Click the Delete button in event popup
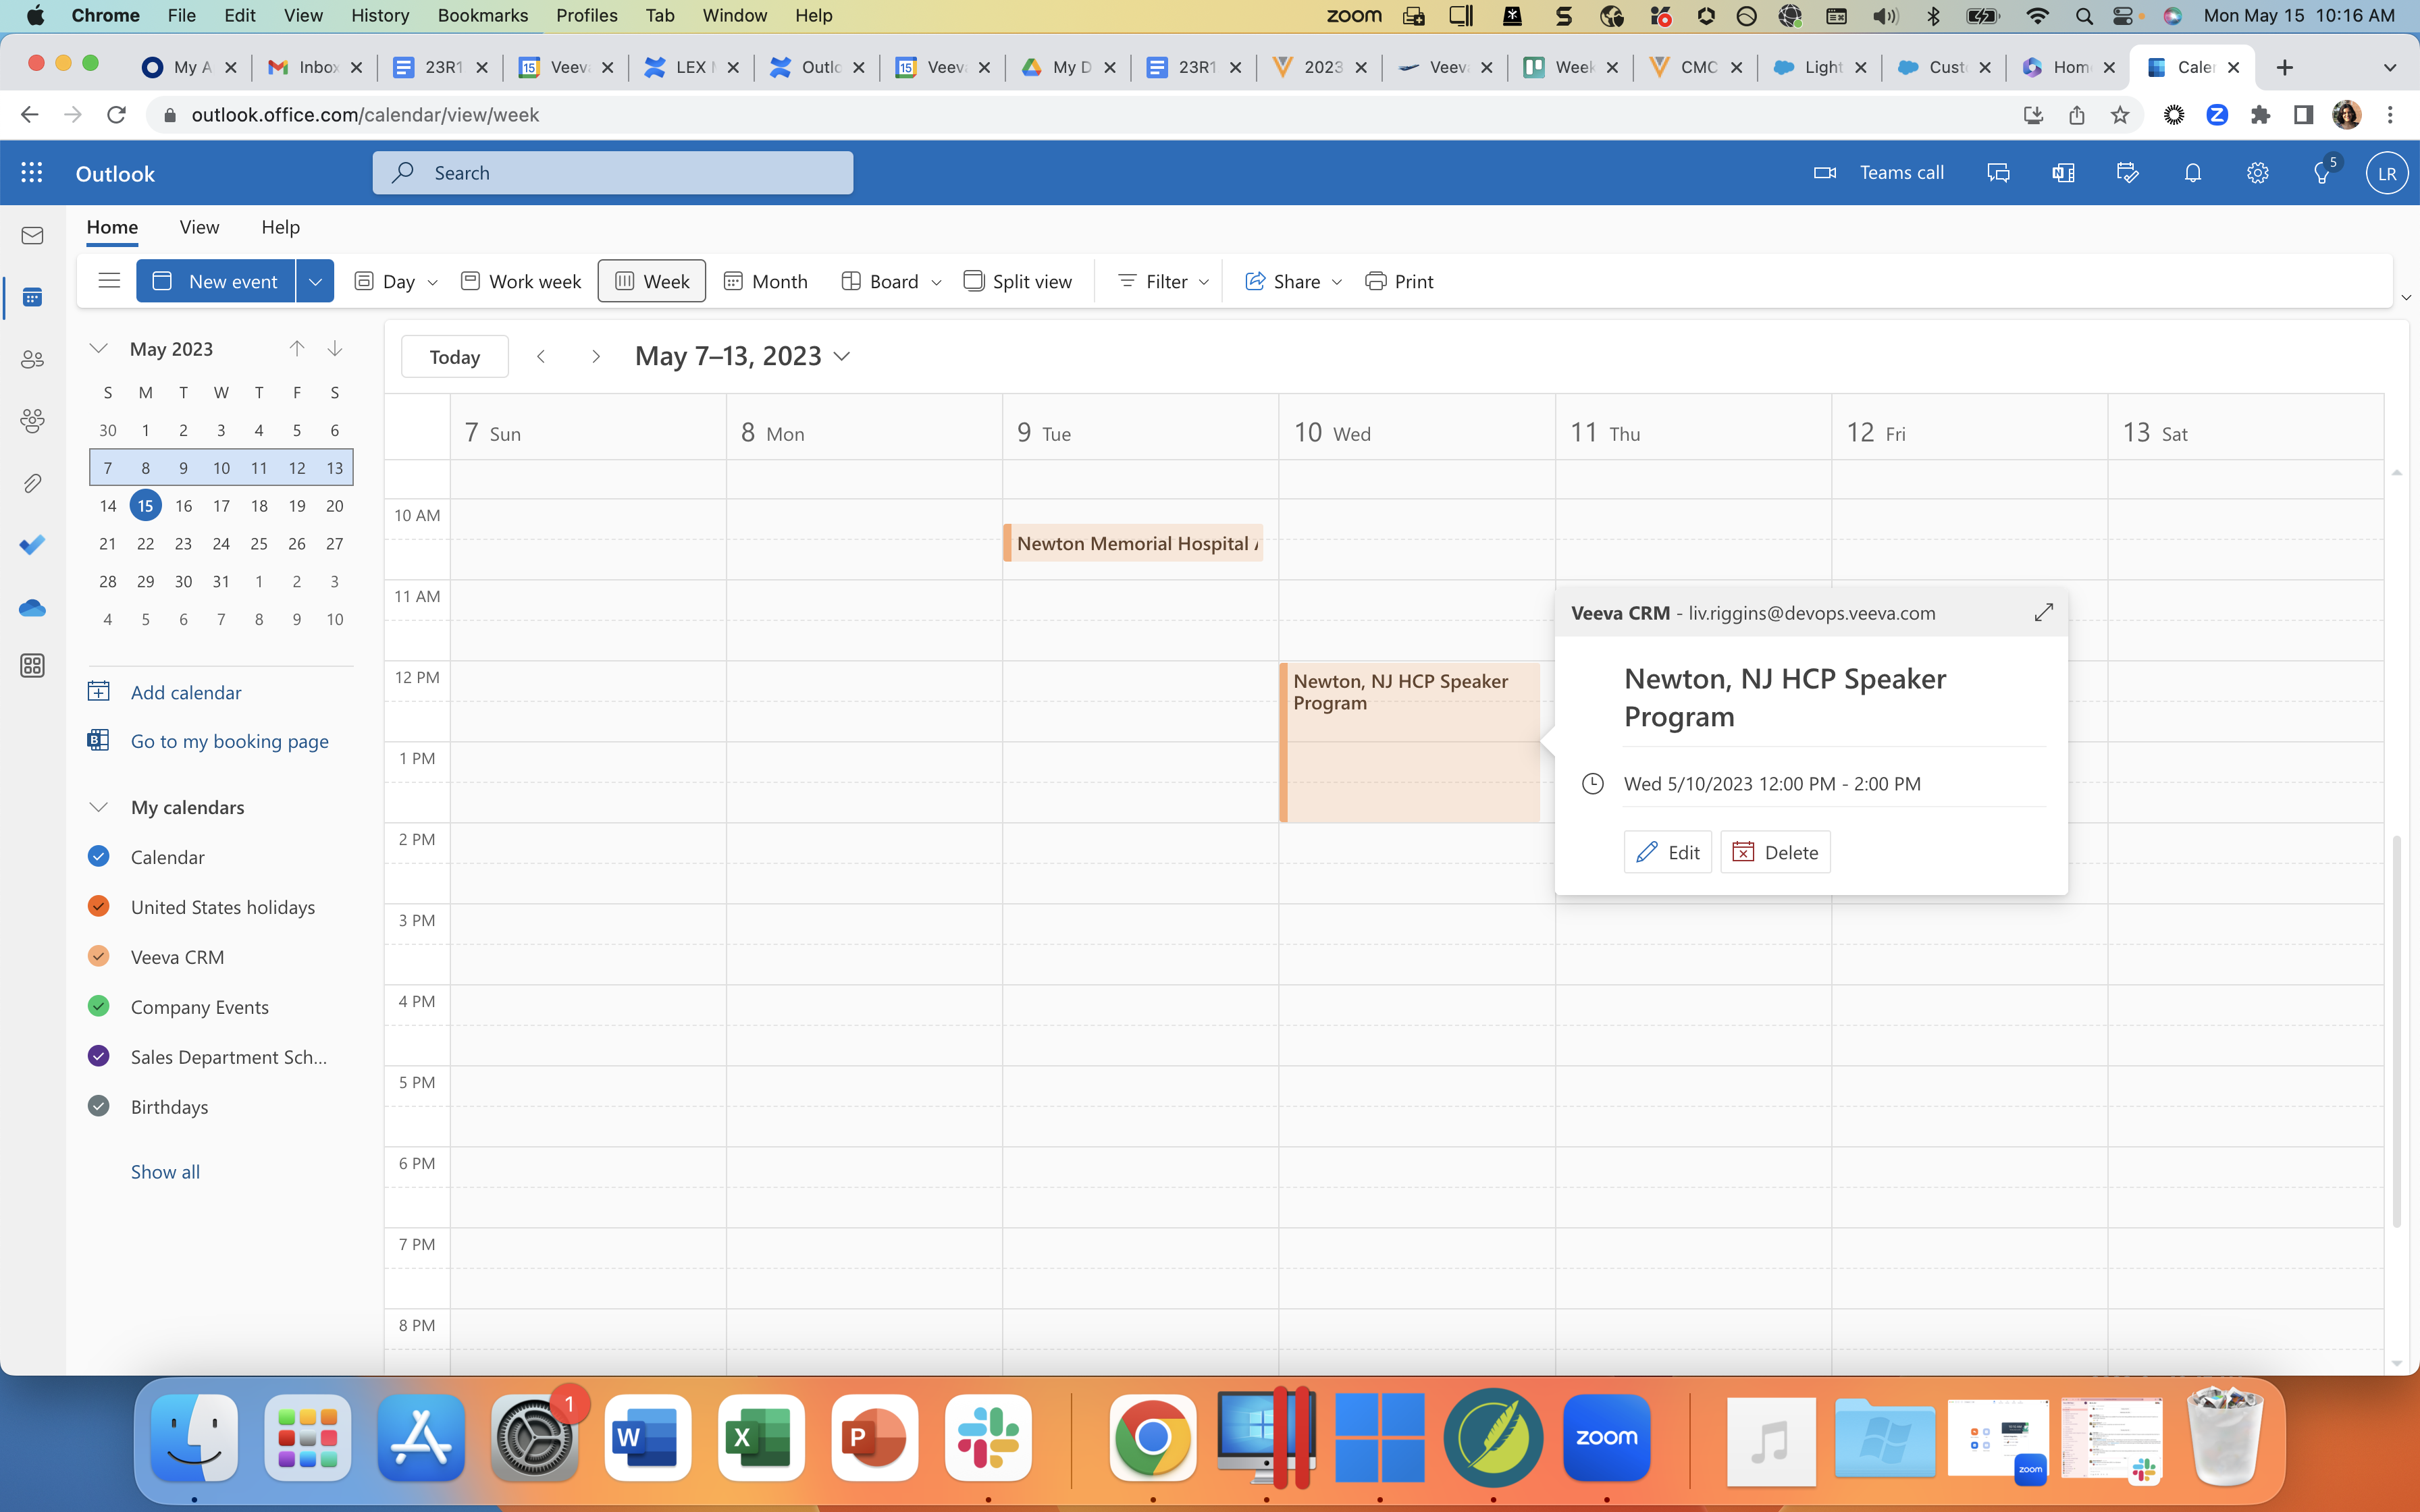 pos(1775,852)
